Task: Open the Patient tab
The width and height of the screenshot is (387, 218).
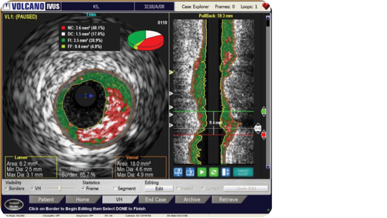Action: click(46, 200)
